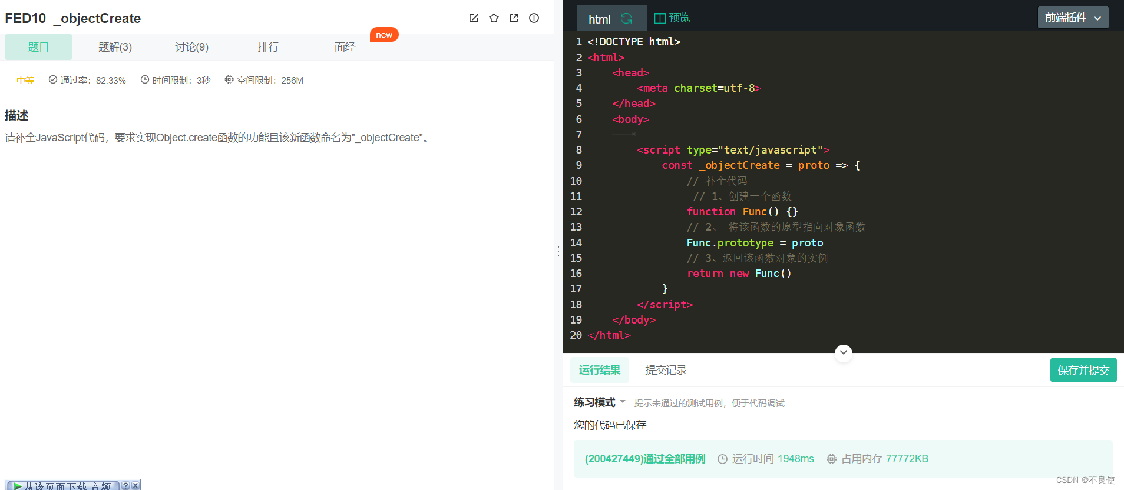Favorite the problem with the star icon
The image size is (1124, 490).
tap(494, 18)
